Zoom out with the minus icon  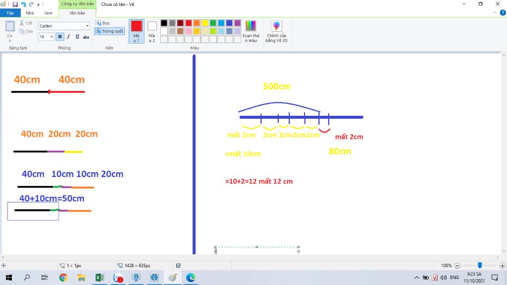457,266
